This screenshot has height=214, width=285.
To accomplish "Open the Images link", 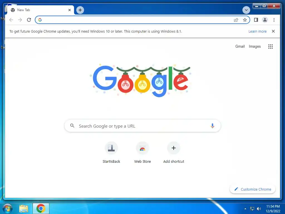I will click(255, 47).
